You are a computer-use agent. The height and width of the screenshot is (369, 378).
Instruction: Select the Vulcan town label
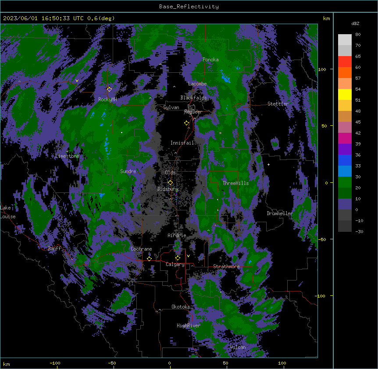click(238, 347)
